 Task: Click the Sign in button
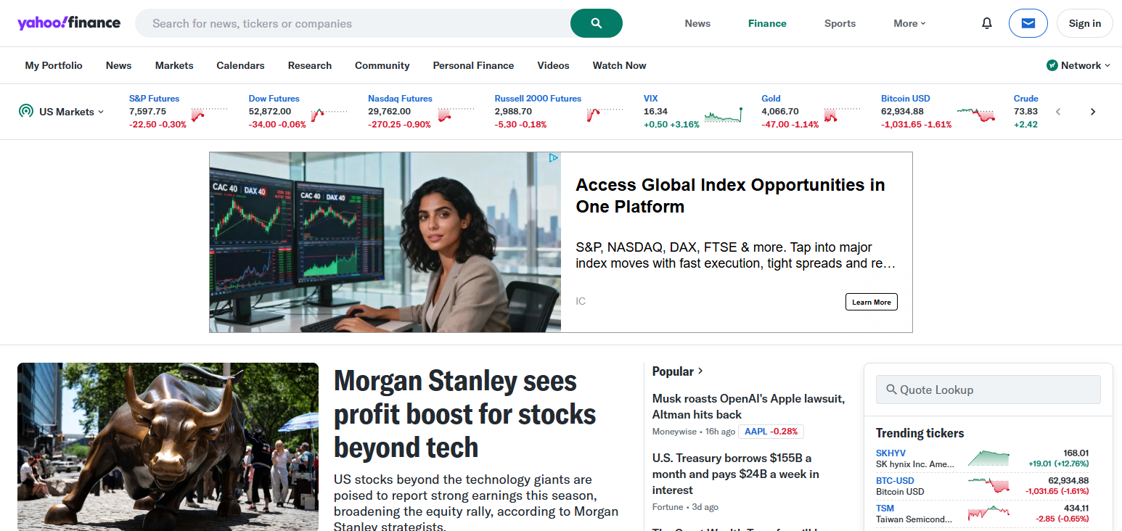(1085, 23)
